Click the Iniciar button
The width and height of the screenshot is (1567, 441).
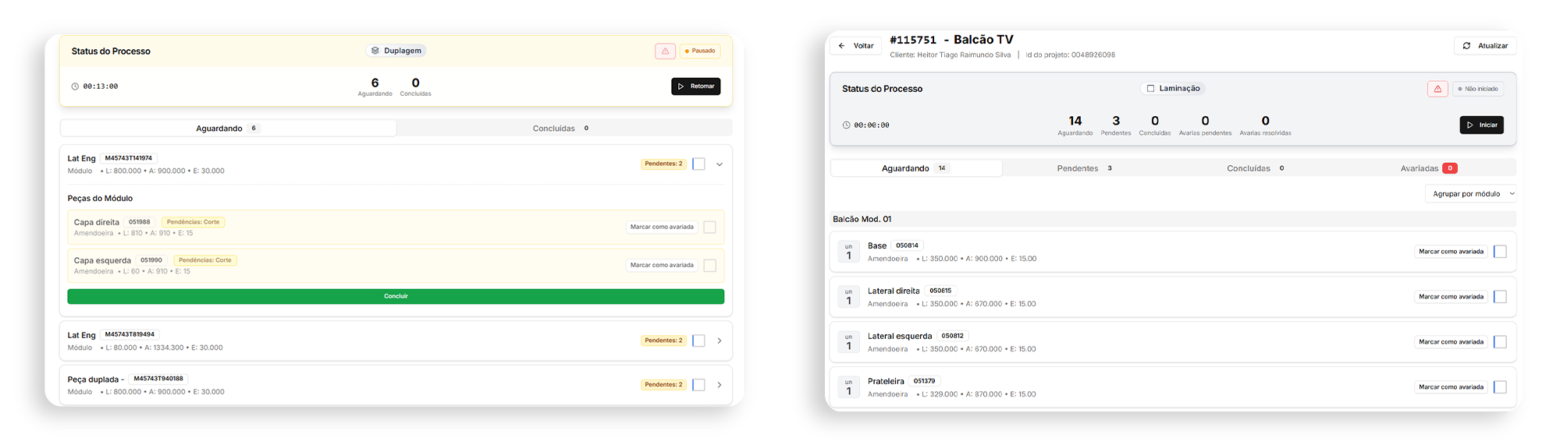point(1481,125)
